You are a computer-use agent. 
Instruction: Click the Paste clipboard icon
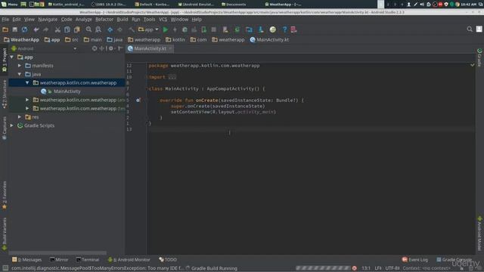(76, 29)
